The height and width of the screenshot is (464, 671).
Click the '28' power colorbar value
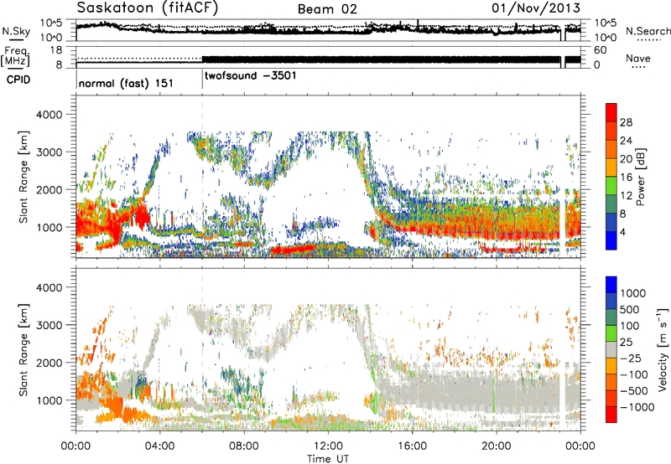(x=626, y=122)
